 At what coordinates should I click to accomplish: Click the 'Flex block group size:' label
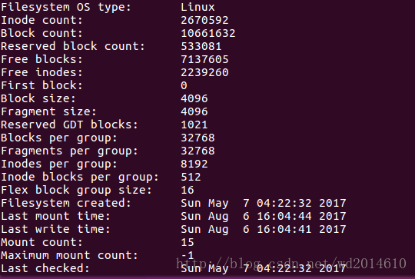(76, 190)
